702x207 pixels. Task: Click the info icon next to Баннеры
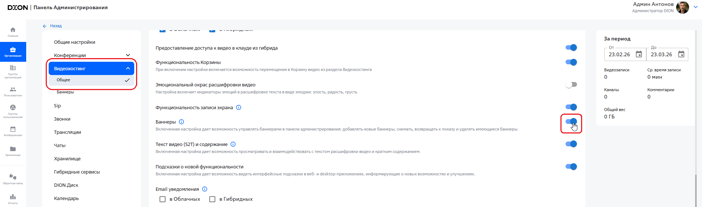(x=181, y=122)
